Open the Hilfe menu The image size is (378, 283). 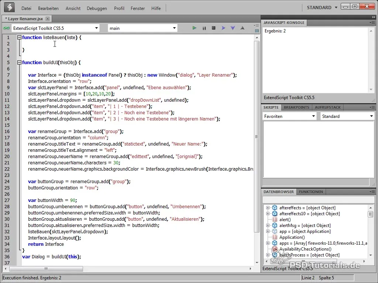[156, 8]
